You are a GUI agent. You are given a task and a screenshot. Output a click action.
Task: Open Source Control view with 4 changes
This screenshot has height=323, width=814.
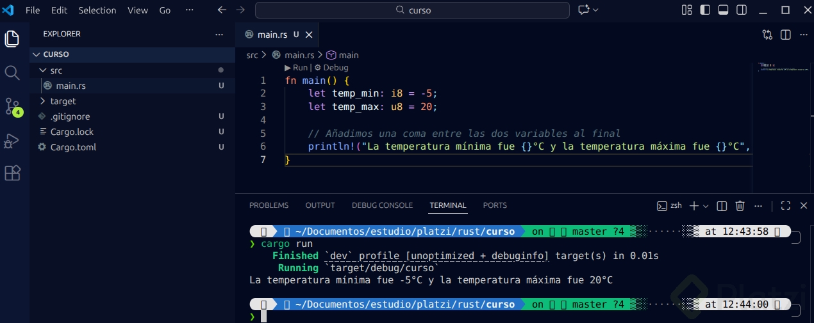click(x=12, y=106)
